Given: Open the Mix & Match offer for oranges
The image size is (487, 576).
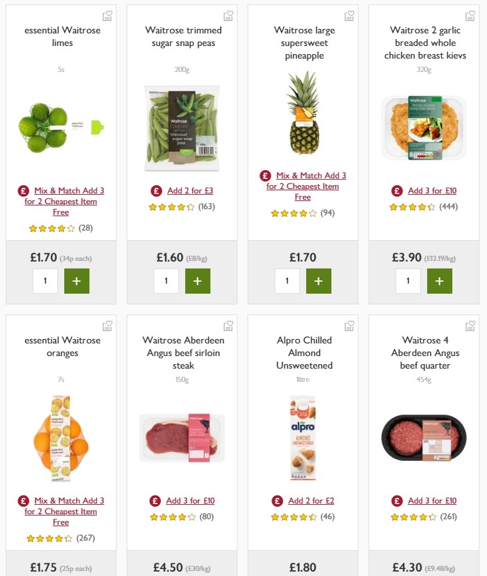Looking at the screenshot, I should (x=60, y=511).
